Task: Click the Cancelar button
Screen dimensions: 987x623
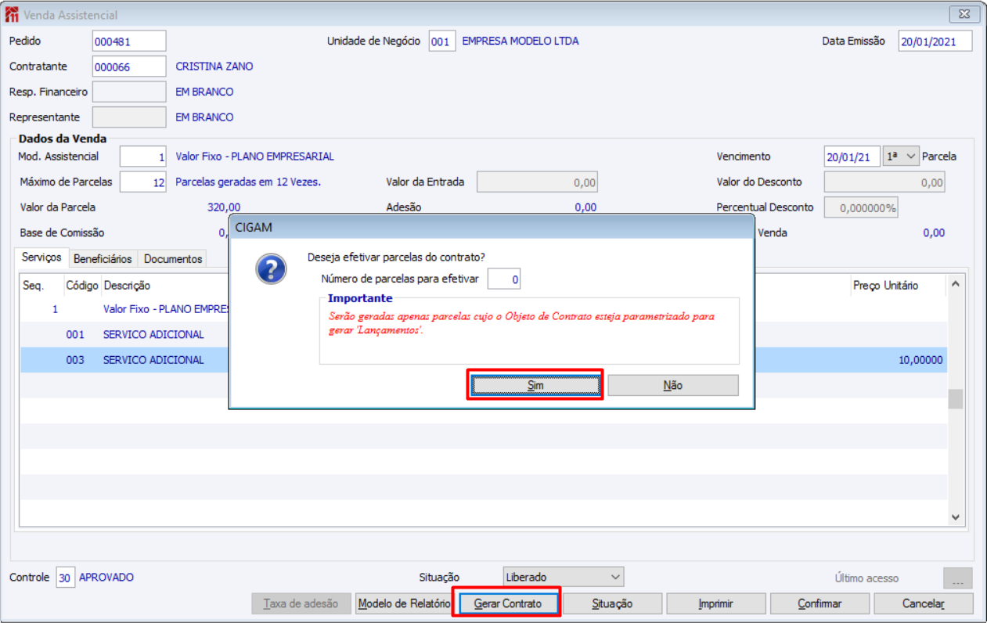Action: (x=923, y=603)
